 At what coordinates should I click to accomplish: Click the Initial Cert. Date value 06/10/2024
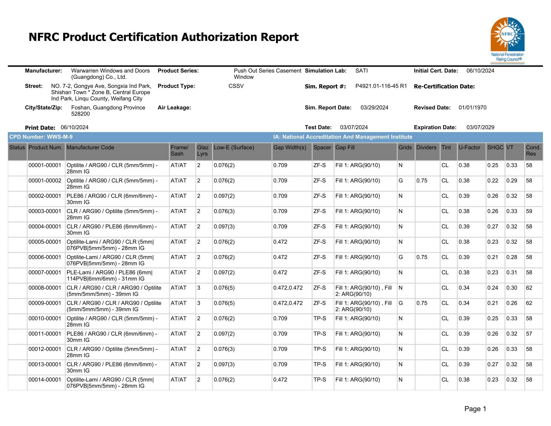pos(480,71)
